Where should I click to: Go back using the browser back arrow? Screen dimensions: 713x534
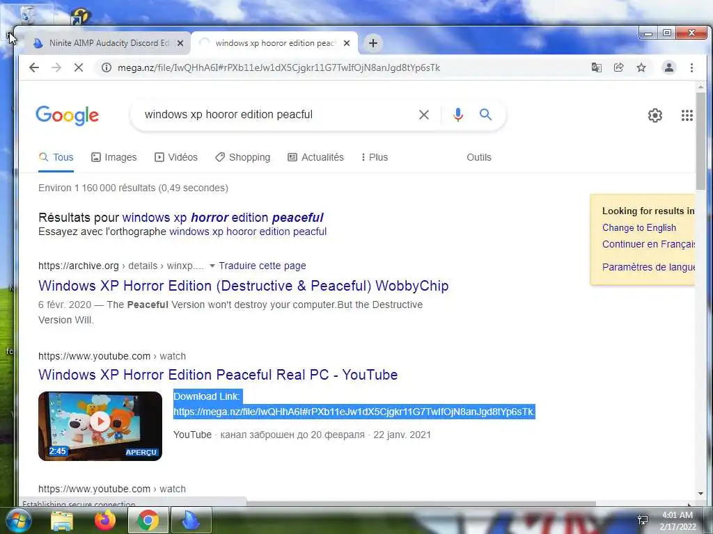(x=34, y=67)
